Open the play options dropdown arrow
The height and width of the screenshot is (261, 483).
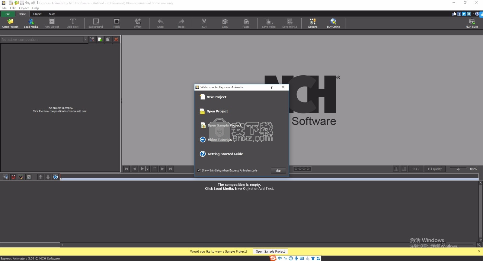coord(148,169)
